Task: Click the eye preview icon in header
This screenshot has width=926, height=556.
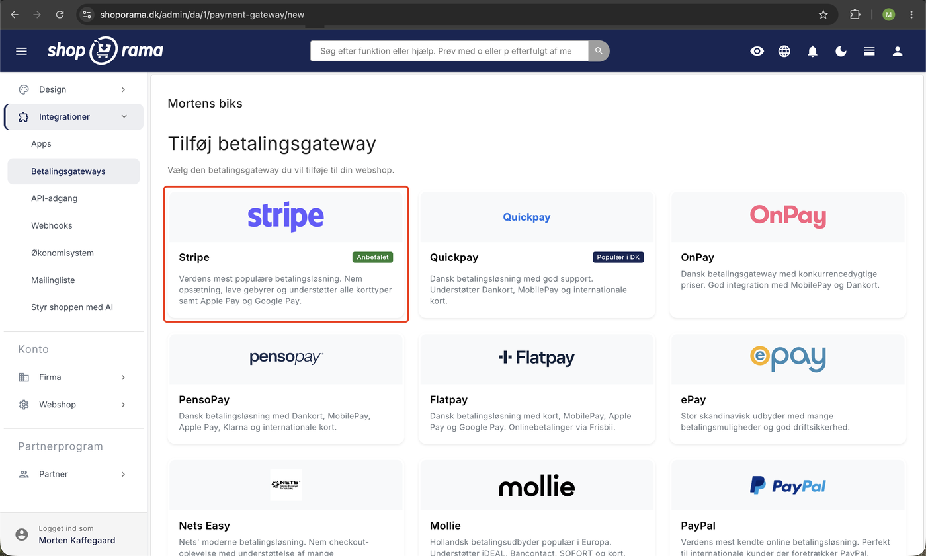Action: (x=757, y=51)
